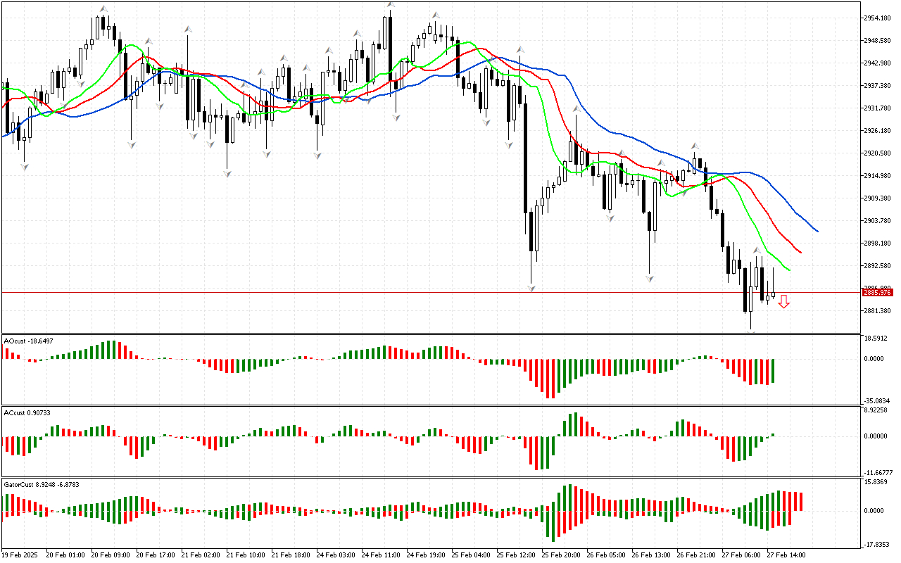Click the 2914.980 price axis label
This screenshot has height=563, width=901.
[877, 175]
